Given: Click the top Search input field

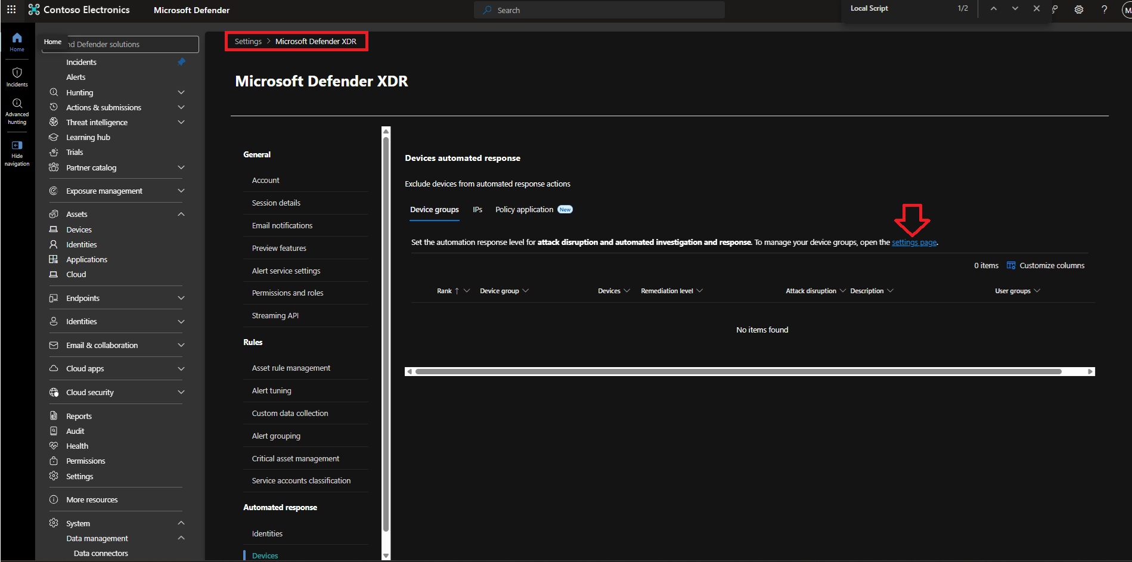Looking at the screenshot, I should pyautogui.click(x=599, y=10).
